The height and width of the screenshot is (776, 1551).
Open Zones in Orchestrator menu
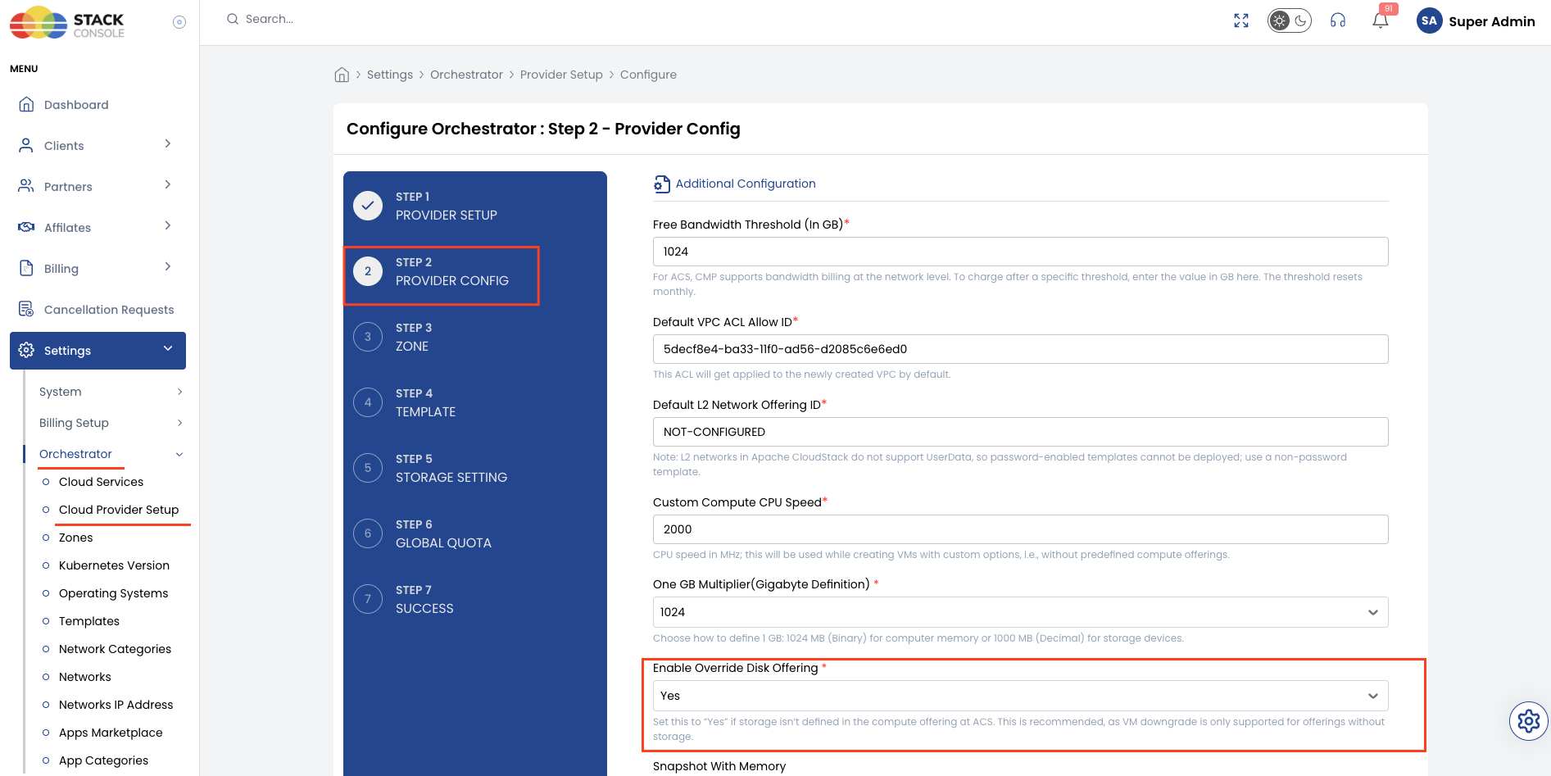pyautogui.click(x=75, y=538)
